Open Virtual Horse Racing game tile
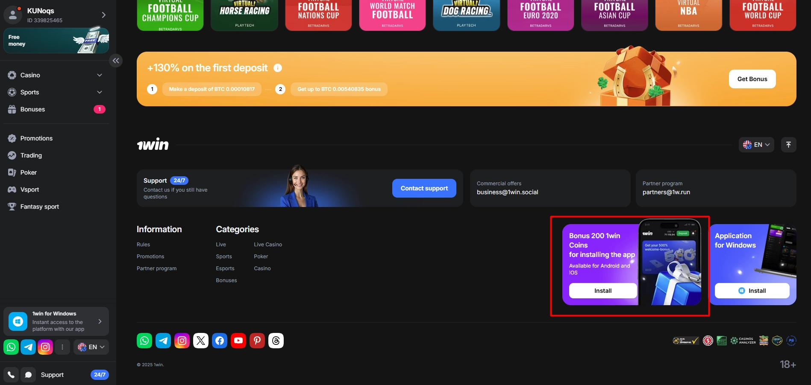 [244, 15]
